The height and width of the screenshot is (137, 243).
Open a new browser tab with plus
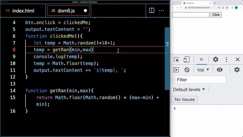click(215, 3)
